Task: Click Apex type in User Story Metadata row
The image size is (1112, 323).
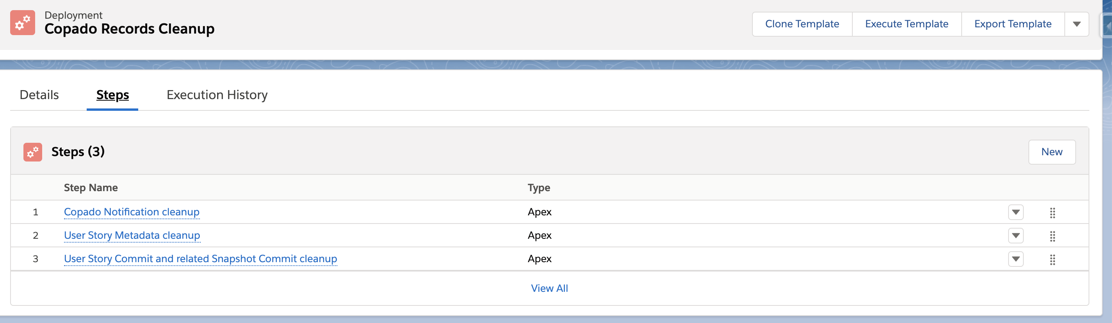Action: click(540, 236)
